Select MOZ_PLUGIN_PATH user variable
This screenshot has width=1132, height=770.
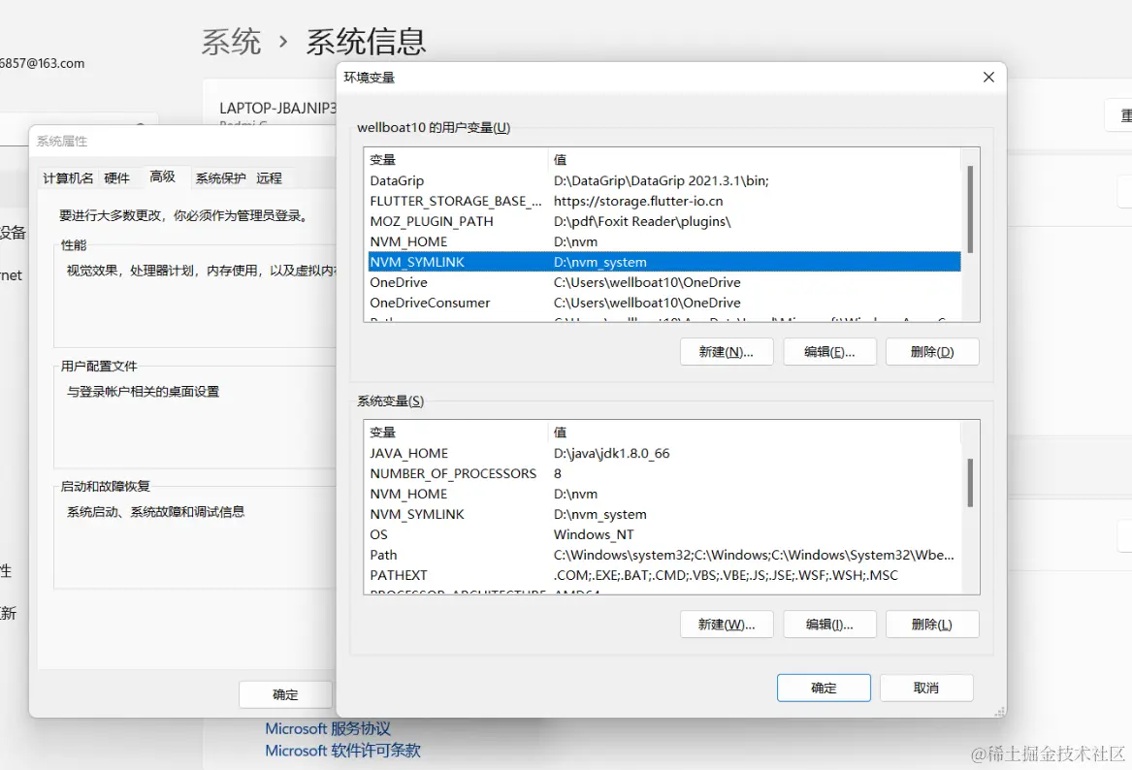click(663, 221)
